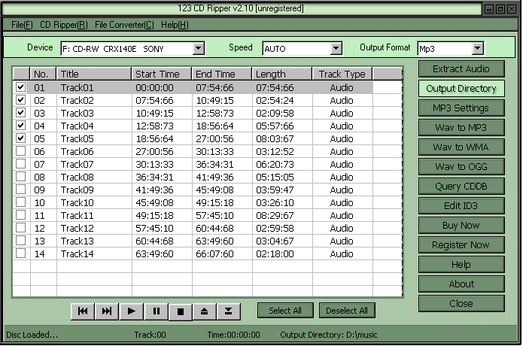The width and height of the screenshot is (523, 346).
Task: Choose the Output Directory button
Action: click(461, 89)
